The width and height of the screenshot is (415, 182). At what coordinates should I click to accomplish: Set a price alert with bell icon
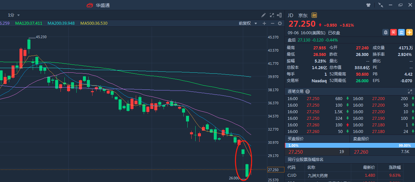386,32
